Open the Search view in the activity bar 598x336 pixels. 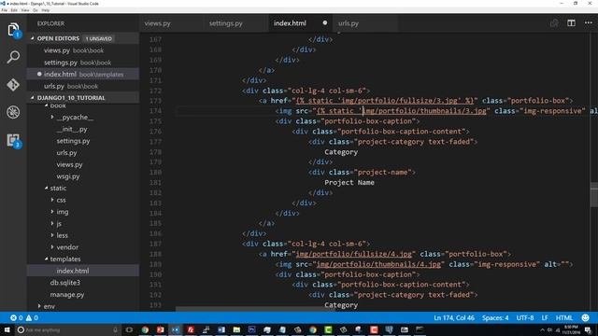tap(13, 57)
